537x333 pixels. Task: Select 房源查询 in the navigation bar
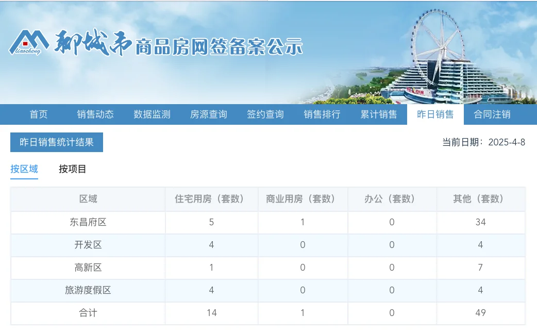(x=209, y=114)
